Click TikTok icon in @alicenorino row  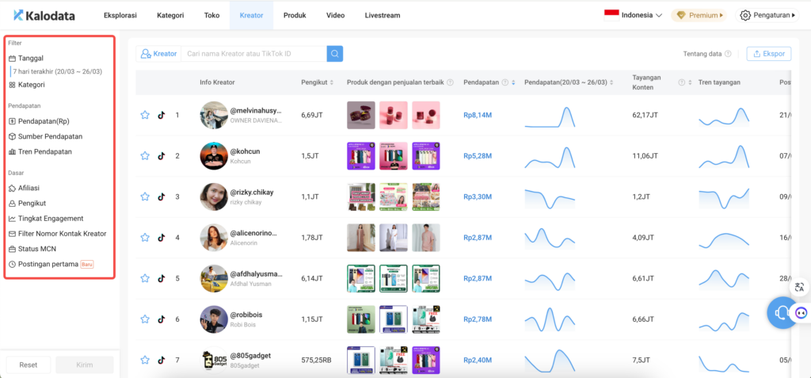[x=161, y=237]
